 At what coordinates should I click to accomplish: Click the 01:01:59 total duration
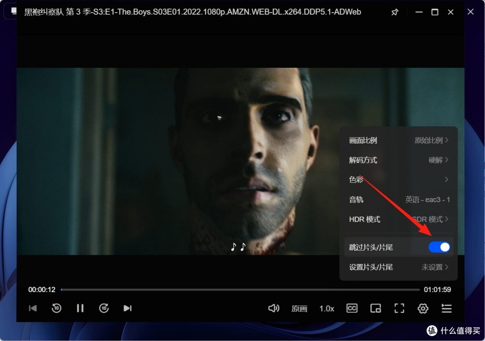coord(437,290)
